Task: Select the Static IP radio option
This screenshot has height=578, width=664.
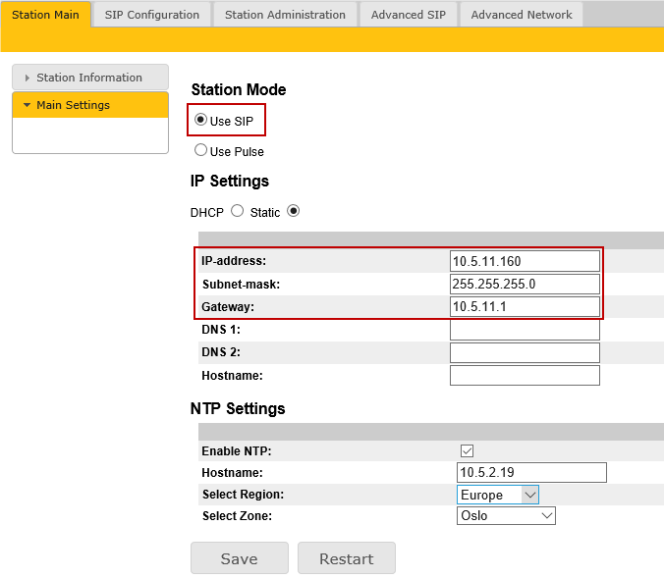Action: tap(293, 211)
